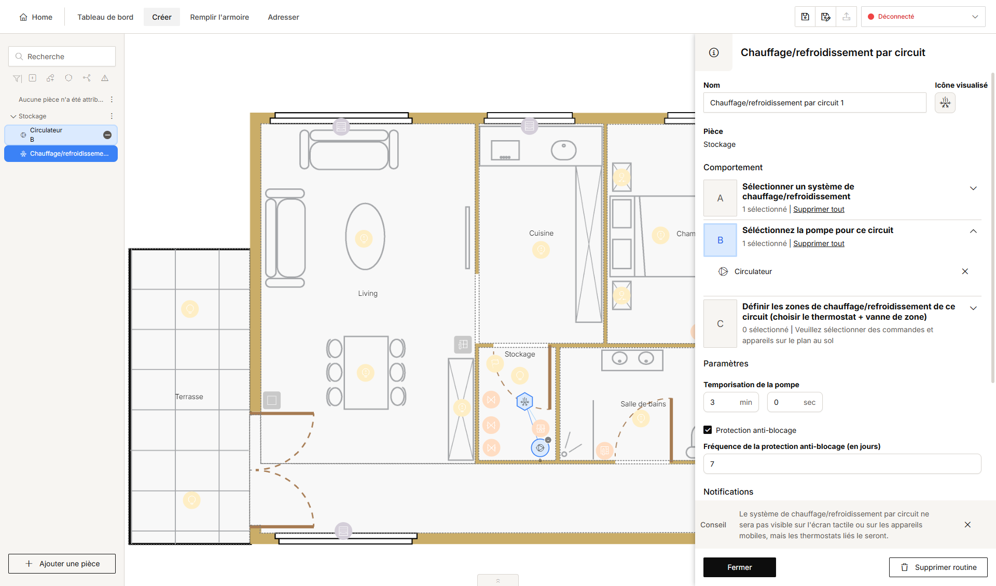Expand step A heating system selection
Viewport: 996px width, 586px height.
pyautogui.click(x=973, y=188)
